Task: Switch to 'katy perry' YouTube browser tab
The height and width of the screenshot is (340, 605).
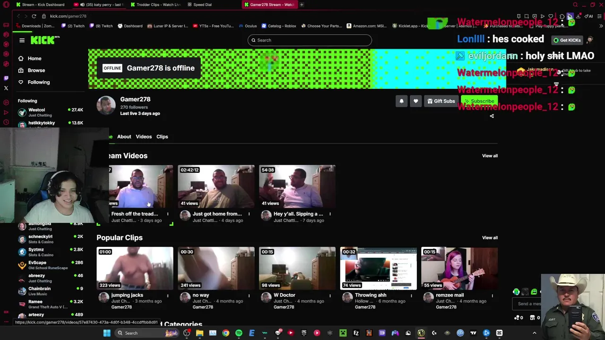Action: click(99, 5)
